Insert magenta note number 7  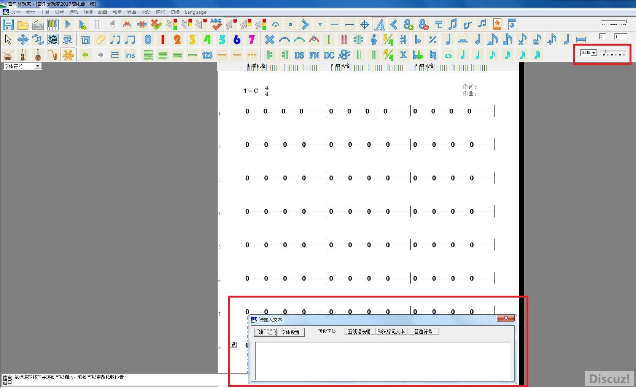251,40
